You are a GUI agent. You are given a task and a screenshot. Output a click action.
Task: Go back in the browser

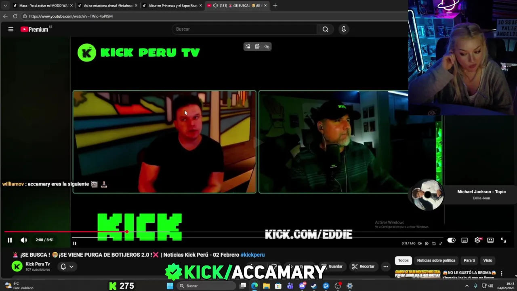click(5, 16)
